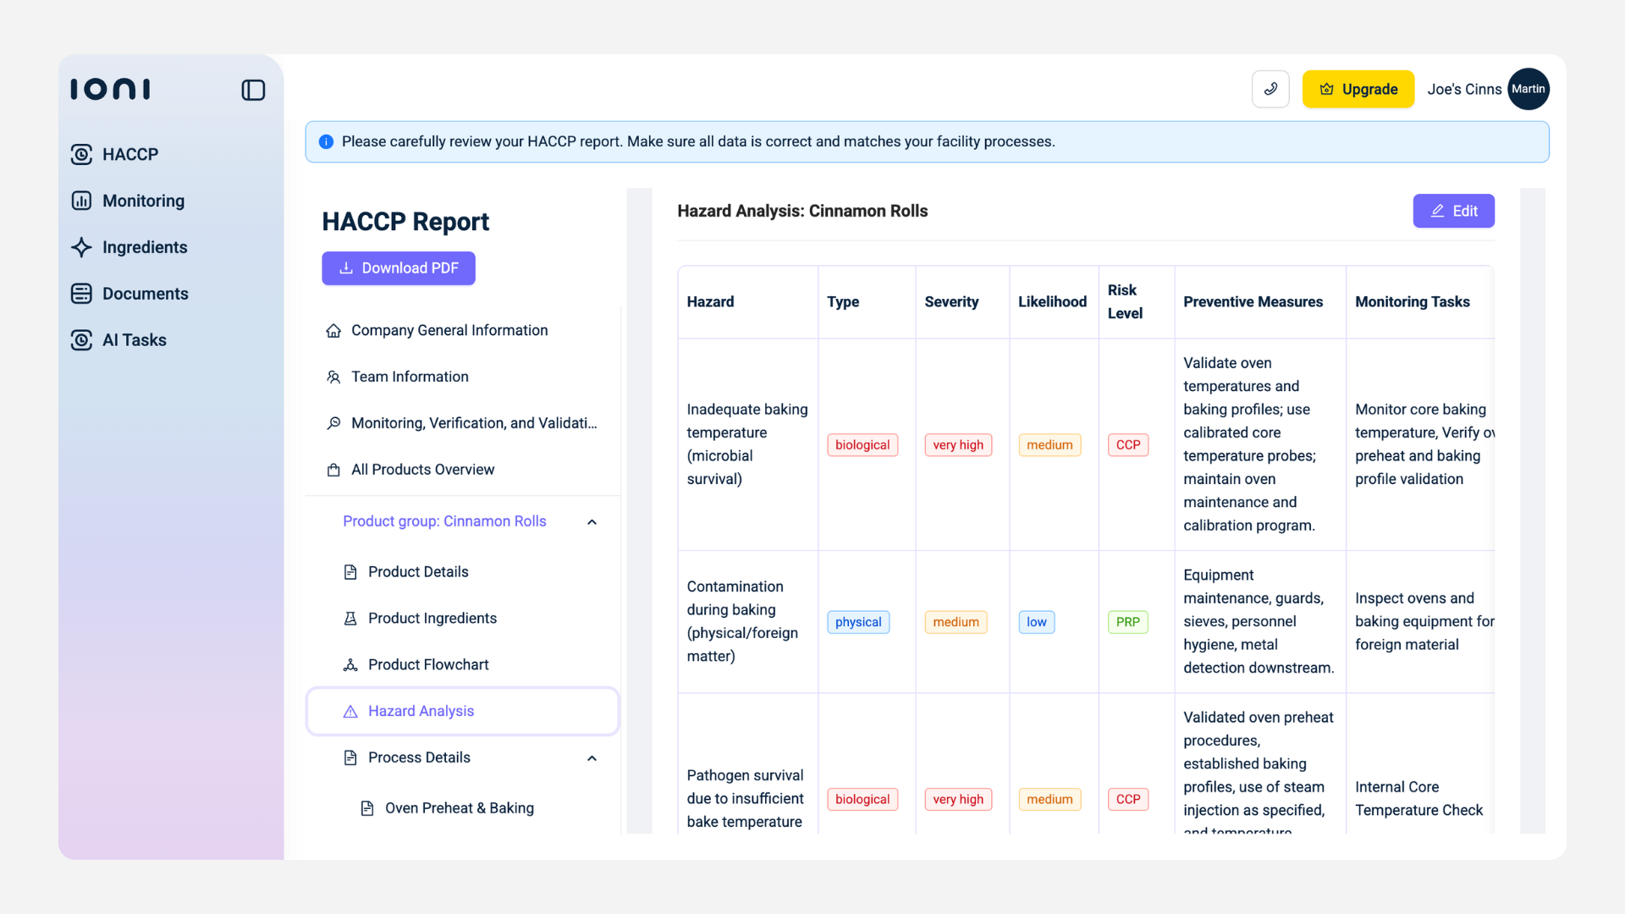This screenshot has height=914, width=1625.
Task: Open Ingredients from left navigation
Action: pyautogui.click(x=144, y=247)
